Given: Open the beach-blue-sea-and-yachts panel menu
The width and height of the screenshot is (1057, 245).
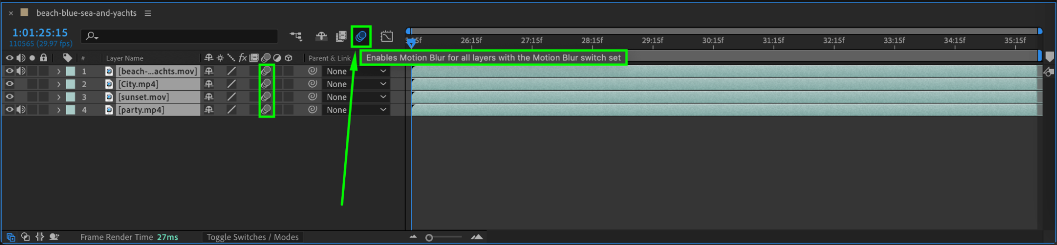Looking at the screenshot, I should pyautogui.click(x=148, y=13).
